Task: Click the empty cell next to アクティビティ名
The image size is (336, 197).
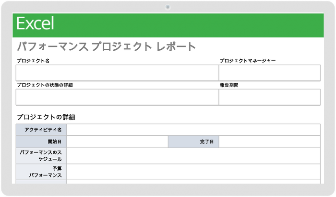Action: pyautogui.click(x=193, y=130)
